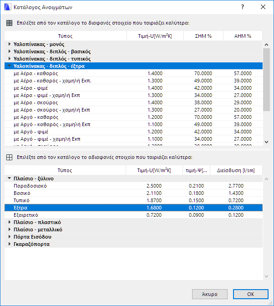Viewport: 274px width, 306px height.
Task: Click upper list scrollbar thumb
Action: click(x=266, y=80)
